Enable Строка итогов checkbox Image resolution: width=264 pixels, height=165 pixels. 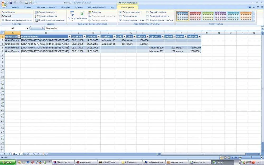tap(120, 16)
